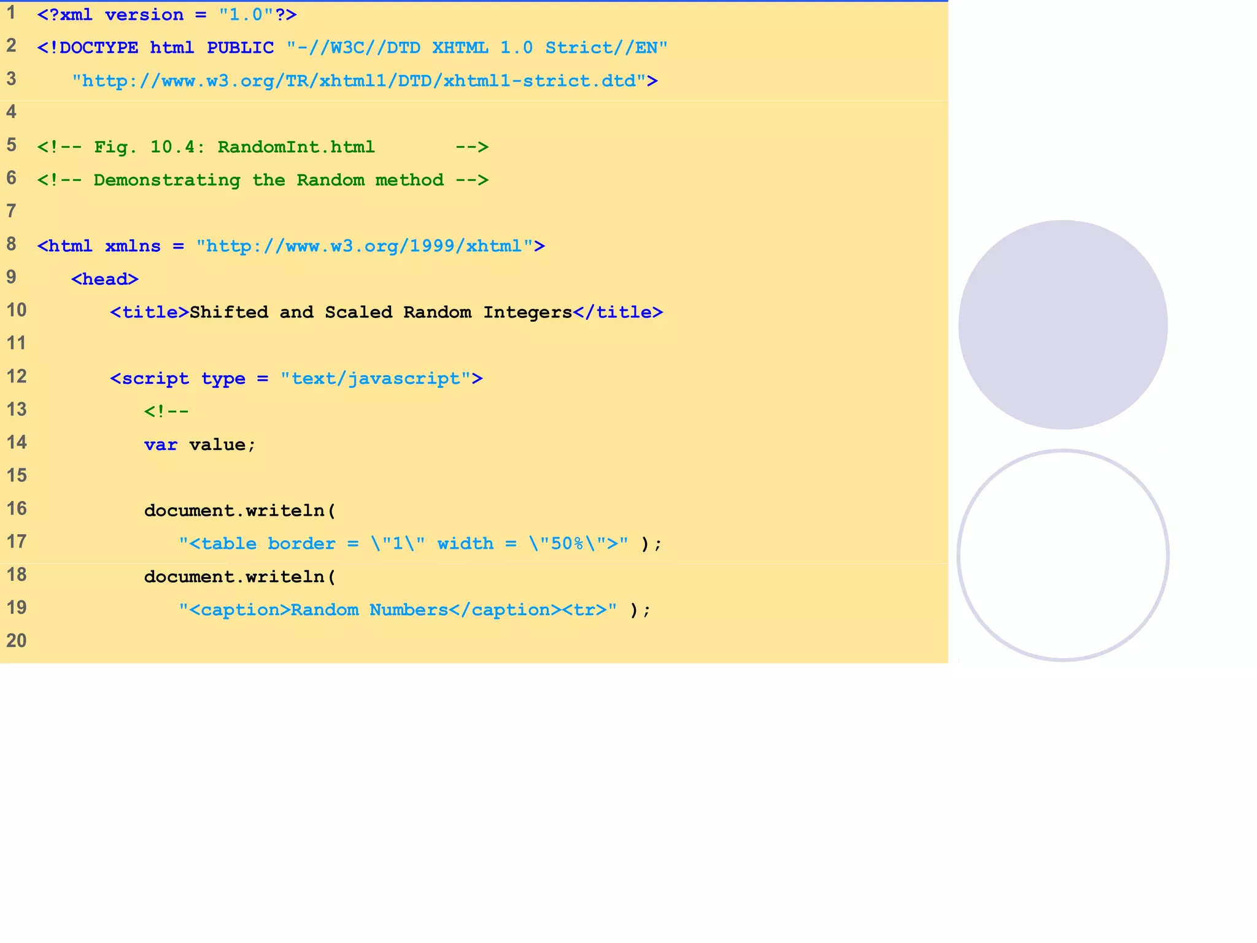Click the DOCTYPE html PUBLIC text

pyautogui.click(x=155, y=48)
